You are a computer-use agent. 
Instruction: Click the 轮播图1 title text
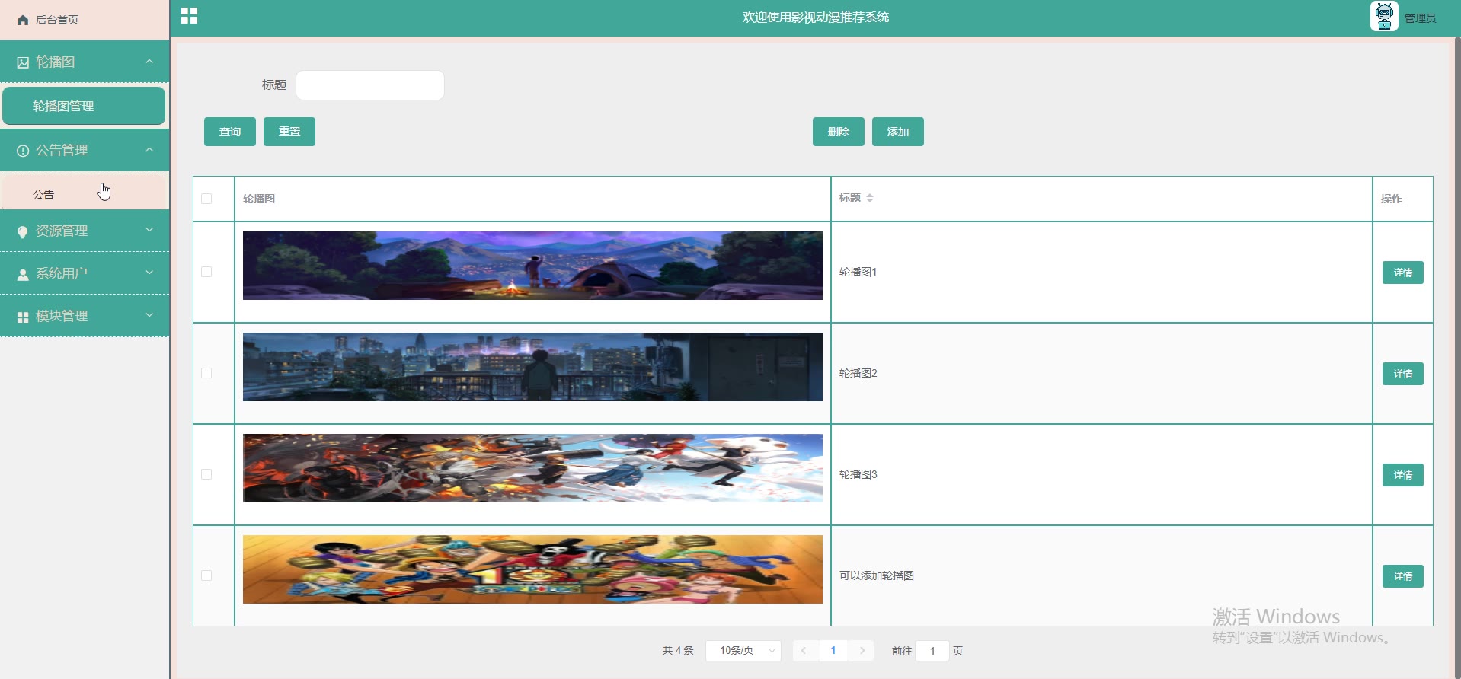tap(858, 272)
